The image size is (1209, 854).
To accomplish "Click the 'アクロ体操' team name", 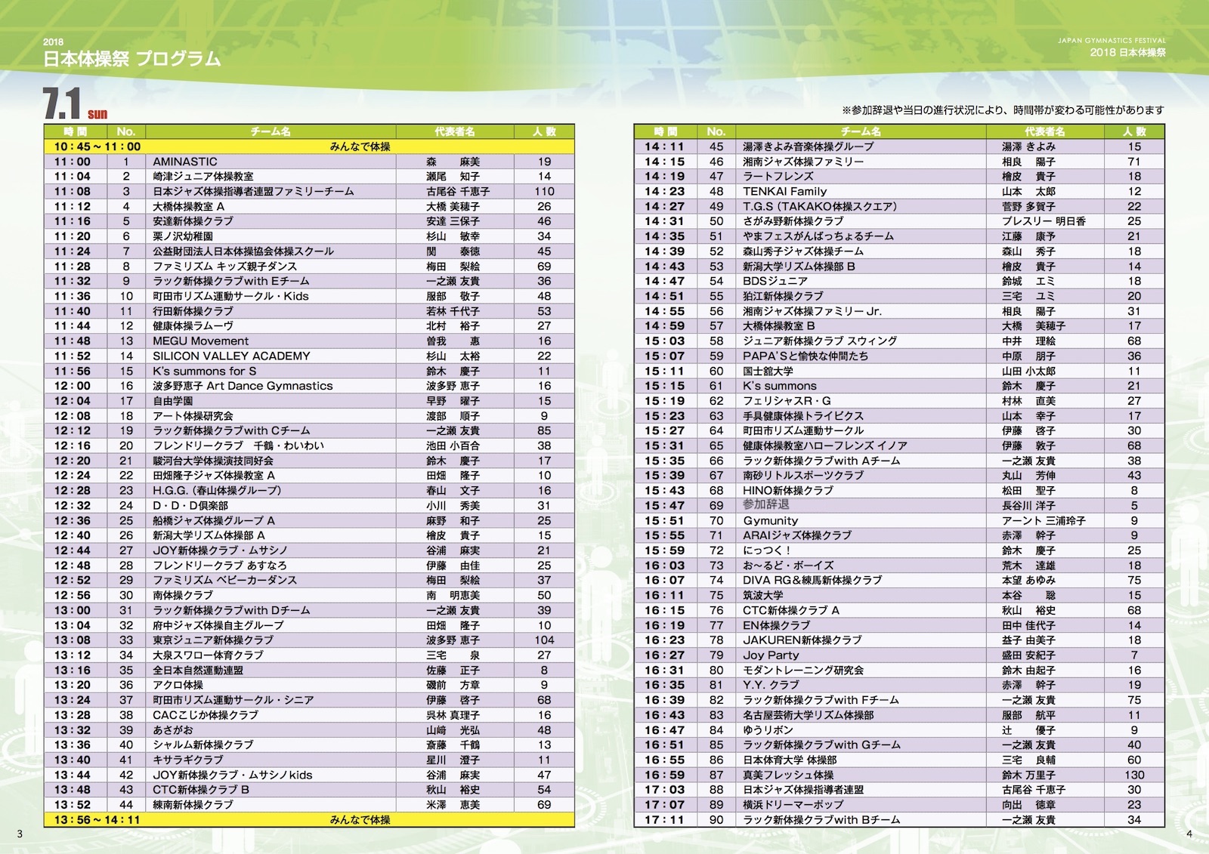I will coord(178,686).
